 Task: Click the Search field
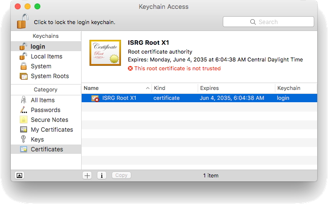point(268,22)
